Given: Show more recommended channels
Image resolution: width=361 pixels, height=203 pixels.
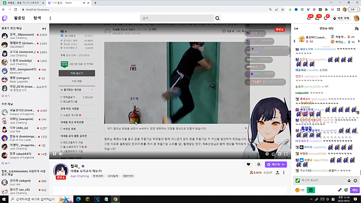Looking at the screenshot, I should (x=6, y=163).
